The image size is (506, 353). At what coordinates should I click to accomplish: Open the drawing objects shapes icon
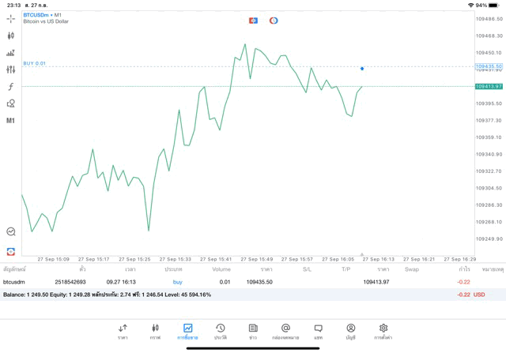(x=11, y=103)
